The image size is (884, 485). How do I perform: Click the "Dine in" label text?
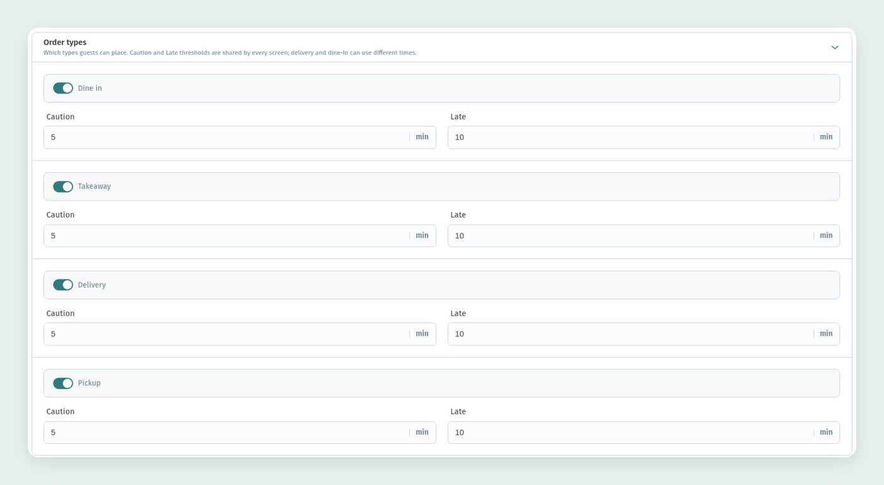pos(90,88)
